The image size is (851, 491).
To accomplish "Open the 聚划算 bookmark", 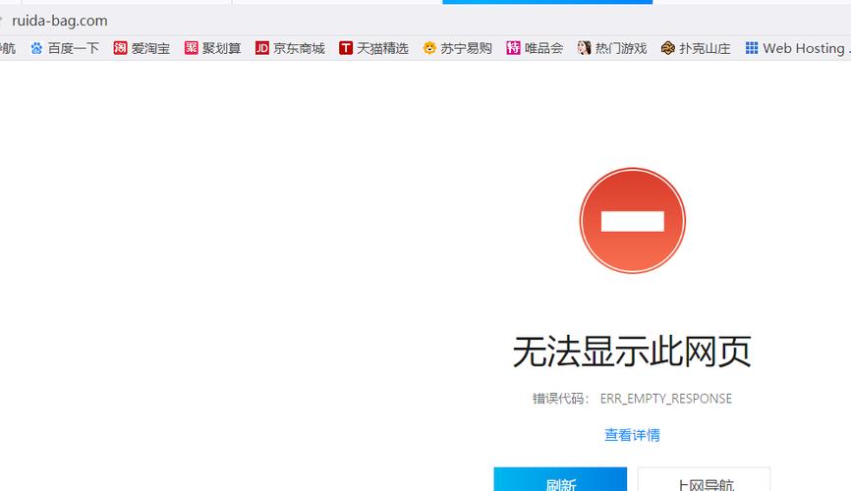I will click(221, 48).
